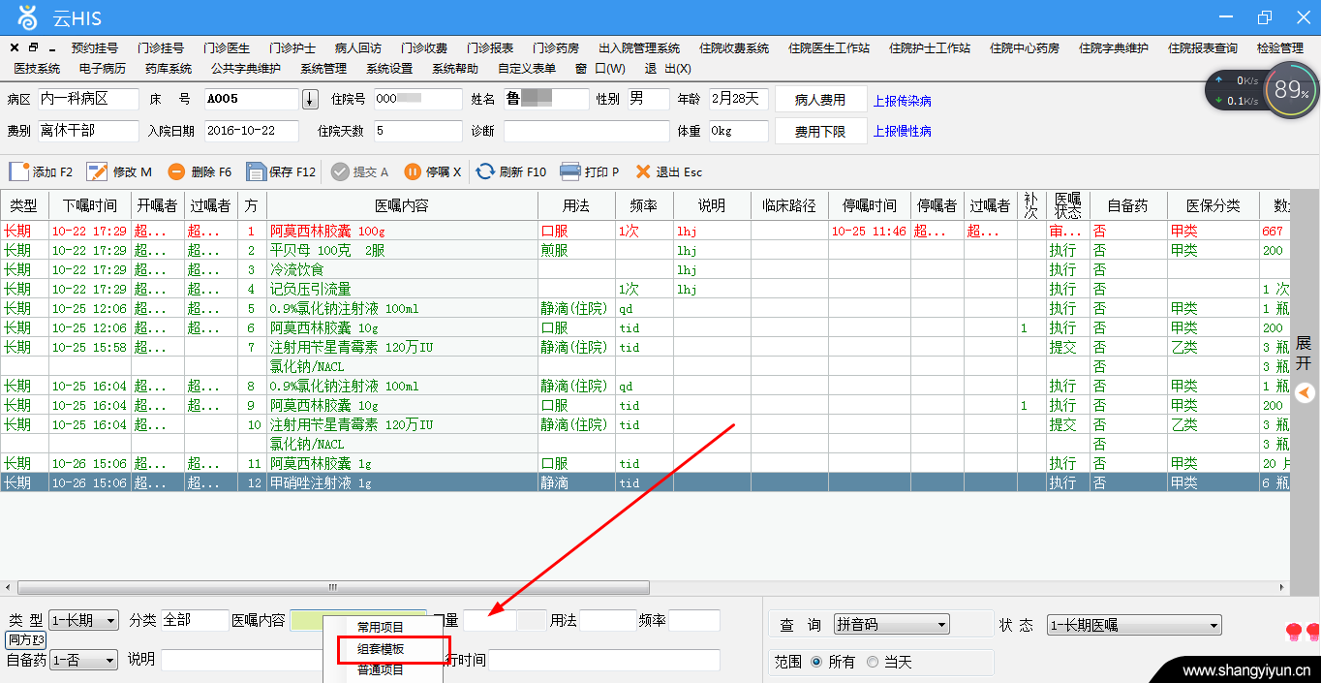The image size is (1321, 683).
Task: Select row 冷流饮食
Action: click(x=645, y=269)
